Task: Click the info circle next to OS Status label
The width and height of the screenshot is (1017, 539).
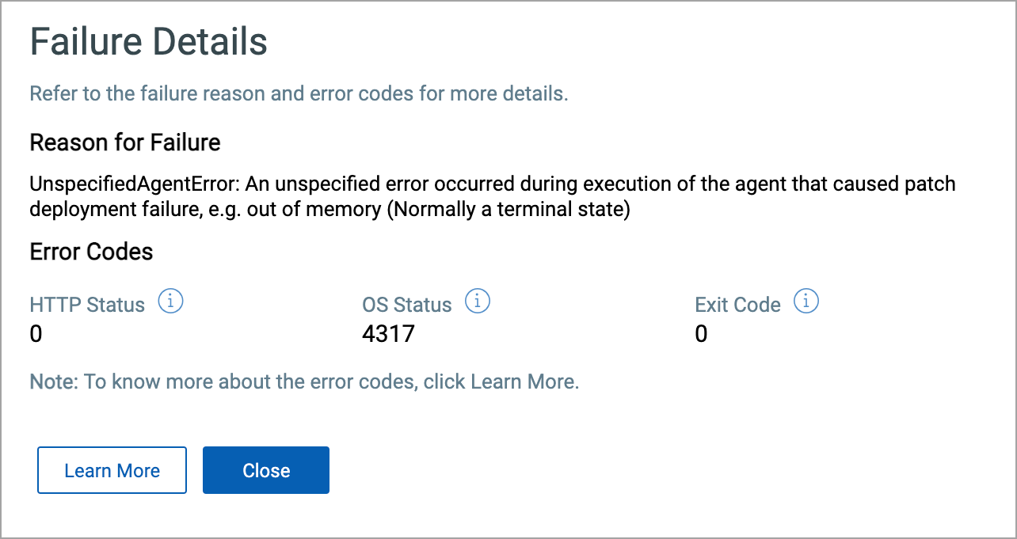Action: coord(478,301)
